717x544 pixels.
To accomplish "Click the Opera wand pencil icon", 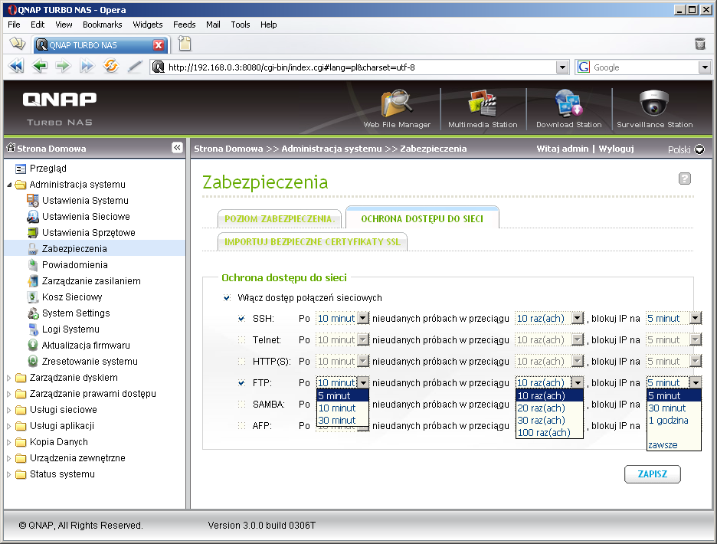I will (x=135, y=67).
